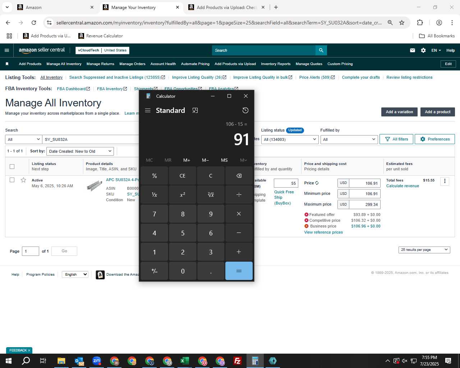Open Manage Returns menu item
This screenshot has height=368, width=460.
coord(100,64)
